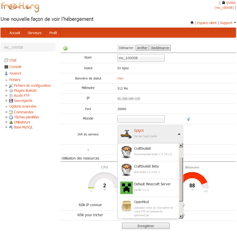Click the Craftbukkit bucket icon

click(x=127, y=152)
